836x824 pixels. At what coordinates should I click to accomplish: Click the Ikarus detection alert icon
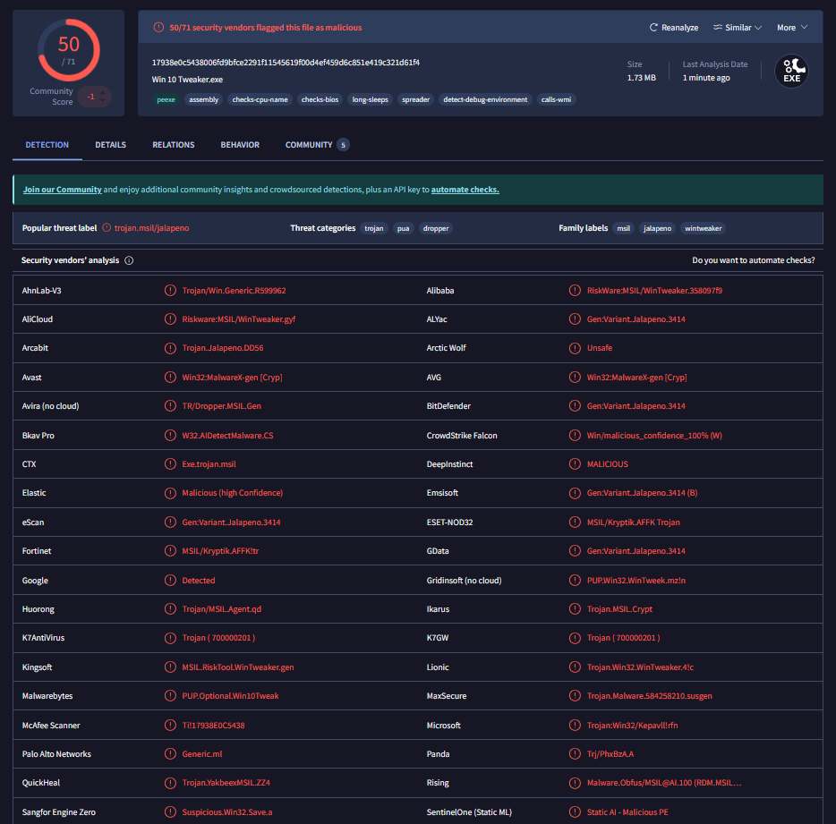575,609
